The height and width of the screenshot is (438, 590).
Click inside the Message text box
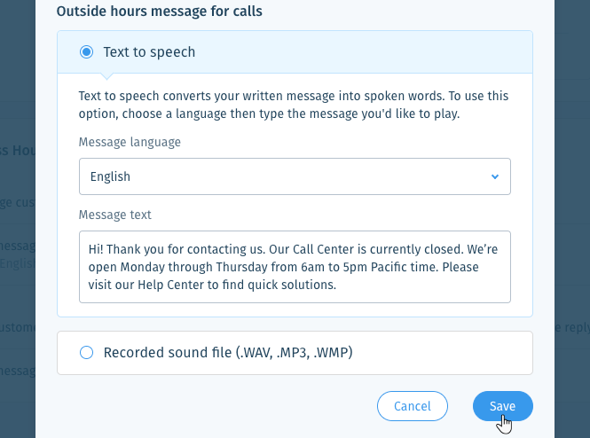[295, 267]
